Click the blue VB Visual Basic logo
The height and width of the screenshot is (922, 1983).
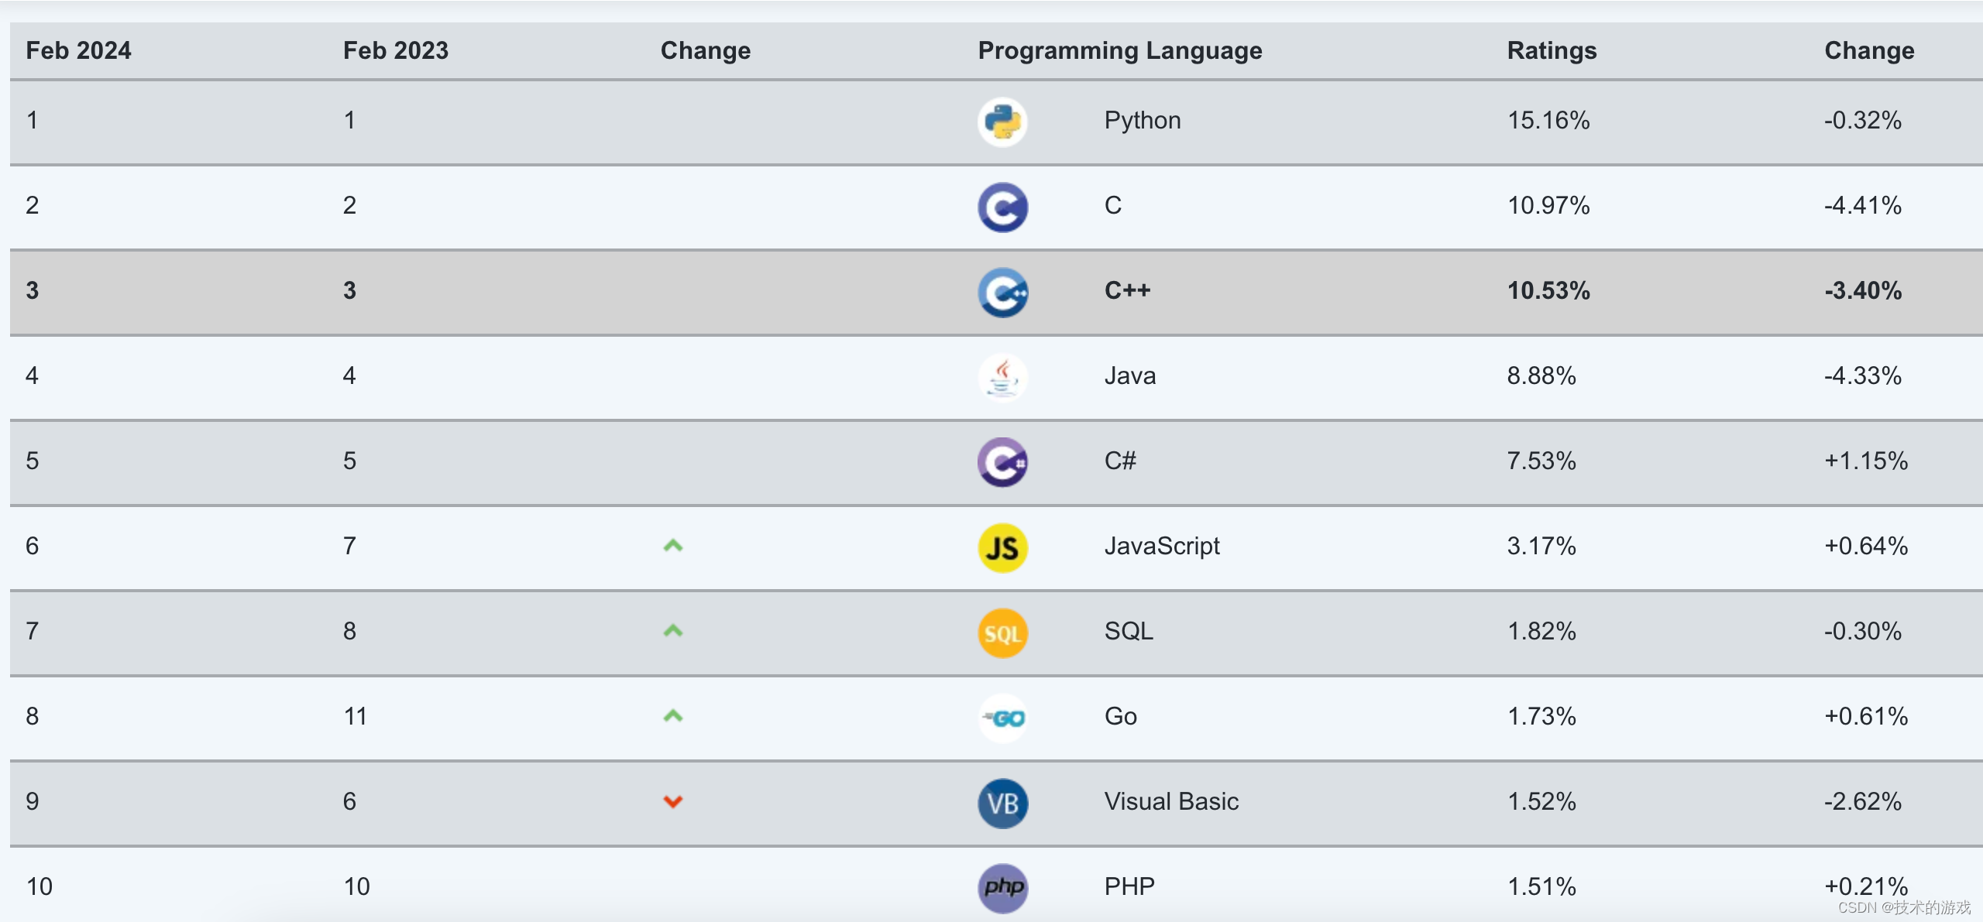(x=1002, y=803)
